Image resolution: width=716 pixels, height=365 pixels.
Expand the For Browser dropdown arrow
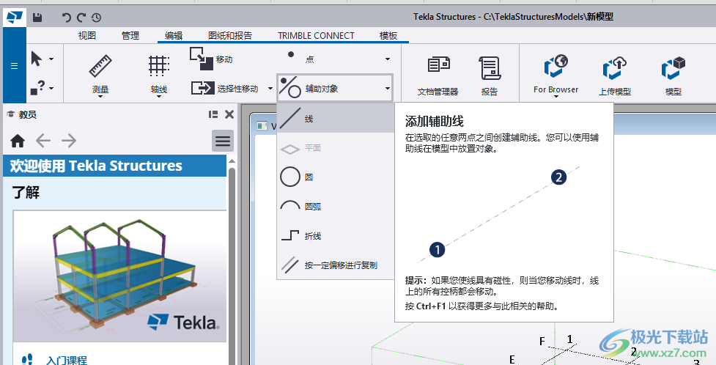click(556, 97)
